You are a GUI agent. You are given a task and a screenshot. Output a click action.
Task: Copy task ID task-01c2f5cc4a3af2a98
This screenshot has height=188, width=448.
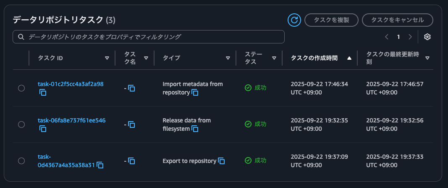coord(43,92)
